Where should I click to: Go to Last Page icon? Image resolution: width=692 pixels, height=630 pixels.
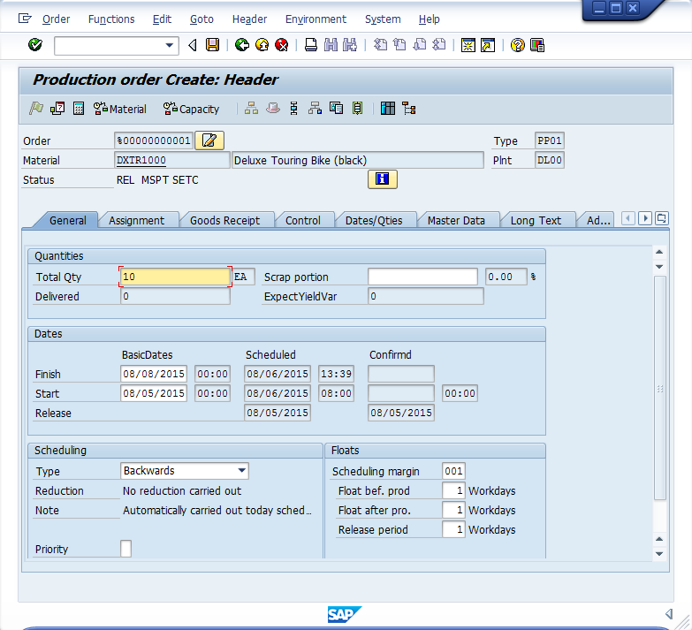pos(438,45)
